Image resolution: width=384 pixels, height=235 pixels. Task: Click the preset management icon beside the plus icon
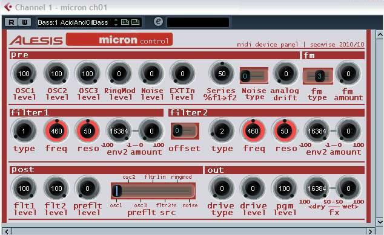click(136, 22)
